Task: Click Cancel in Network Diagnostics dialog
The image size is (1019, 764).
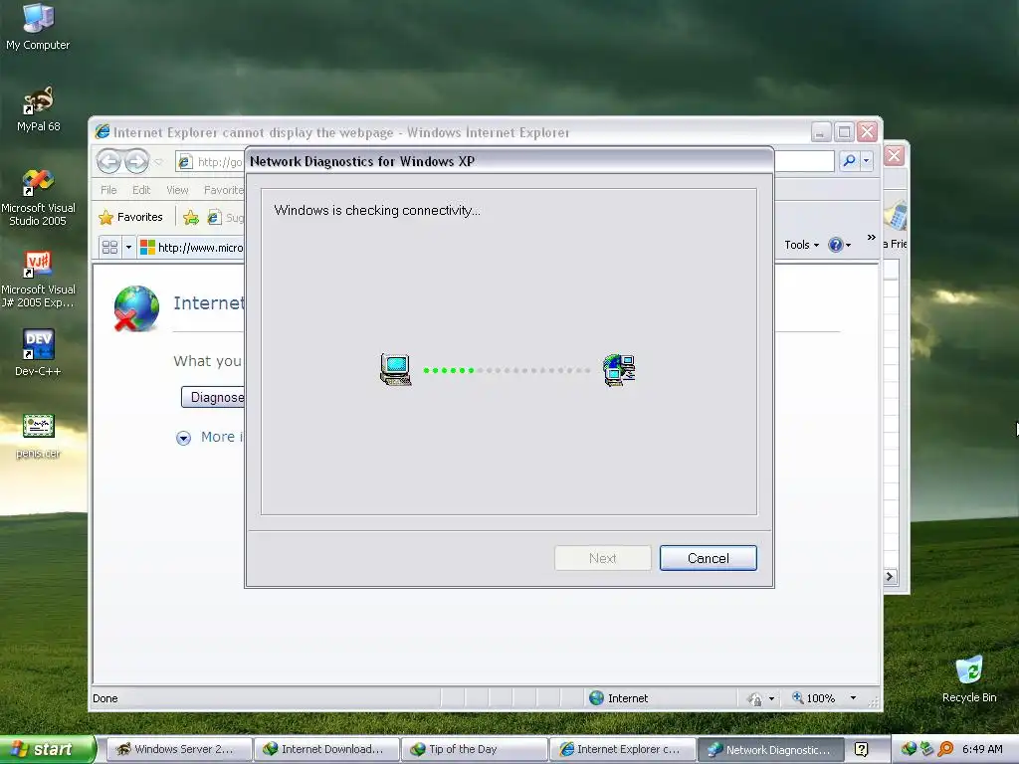Action: pos(708,558)
